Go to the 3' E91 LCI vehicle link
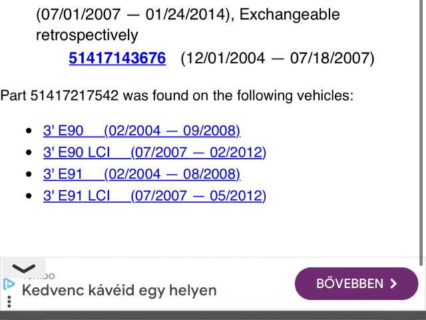 154,197
